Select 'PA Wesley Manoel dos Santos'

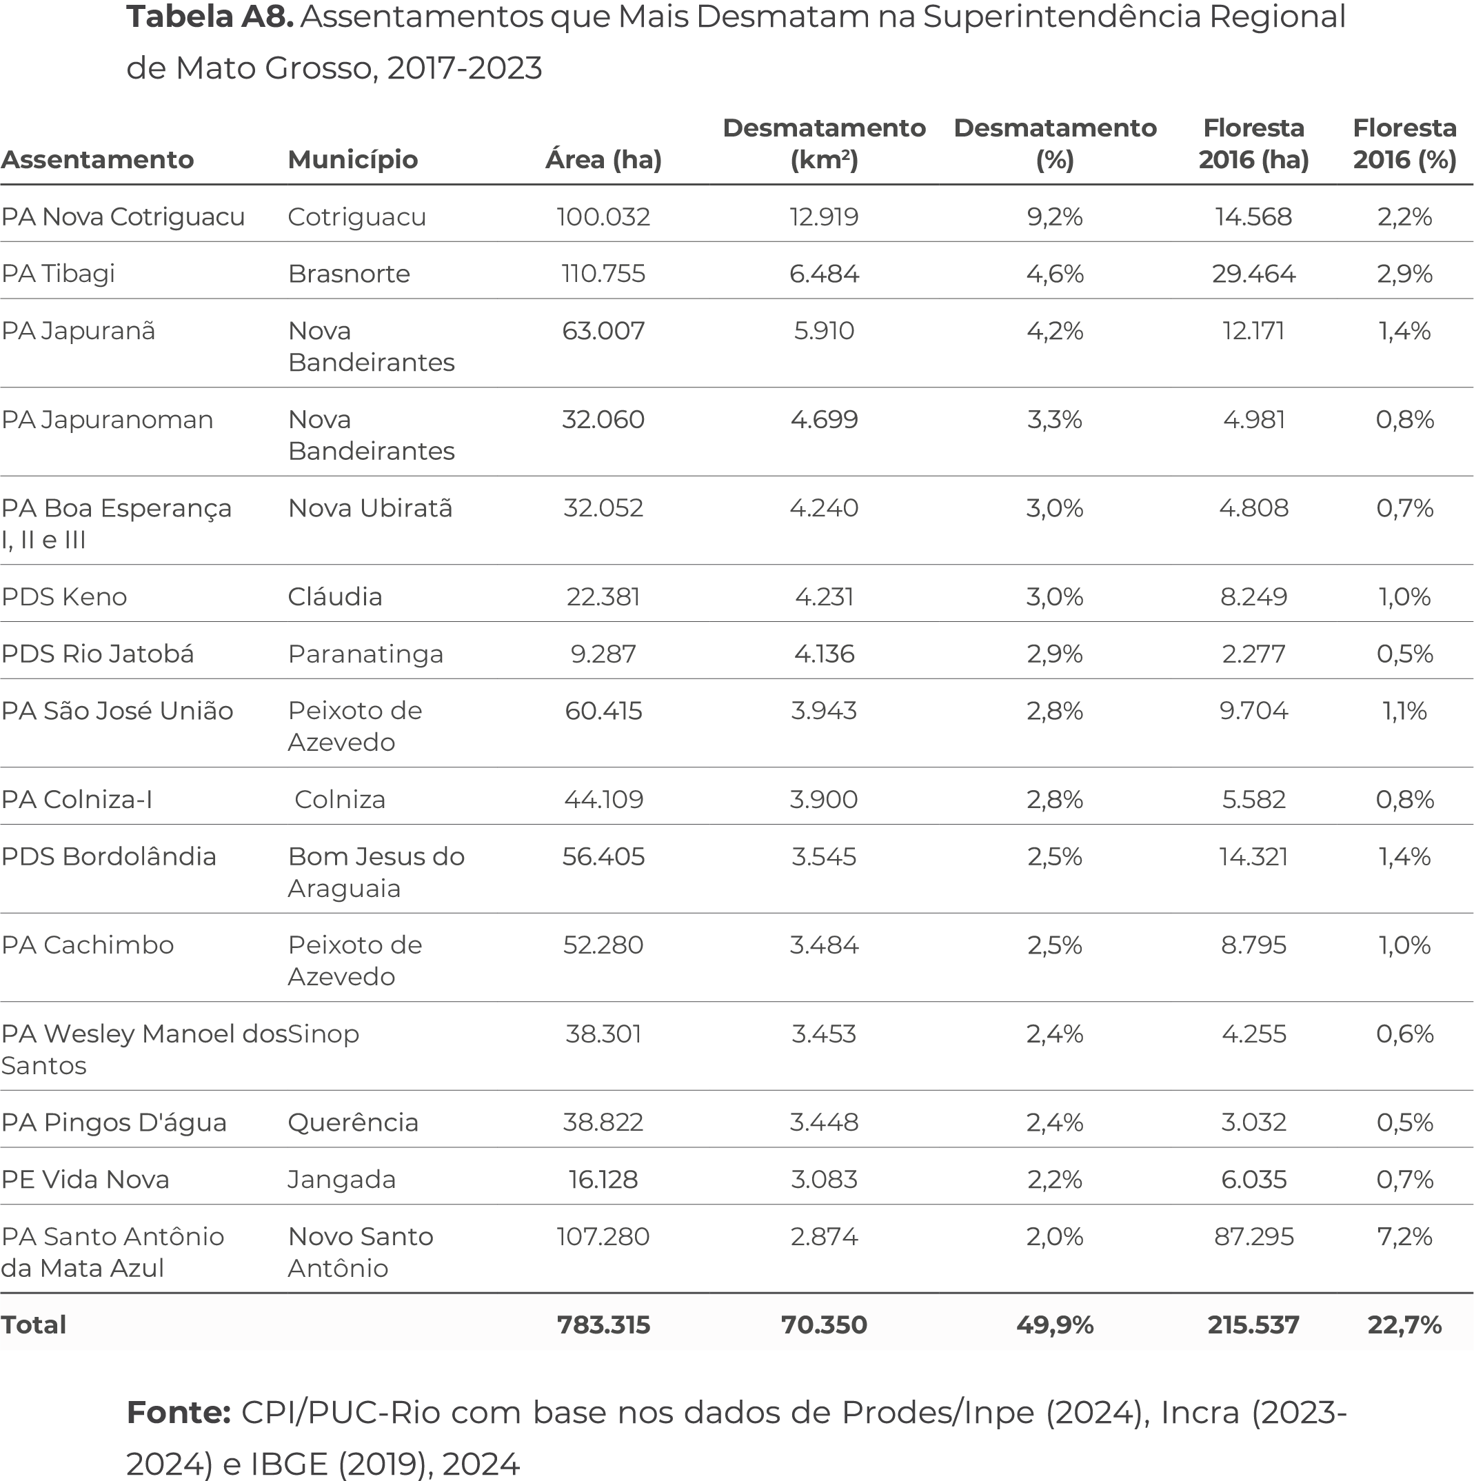click(x=143, y=1049)
